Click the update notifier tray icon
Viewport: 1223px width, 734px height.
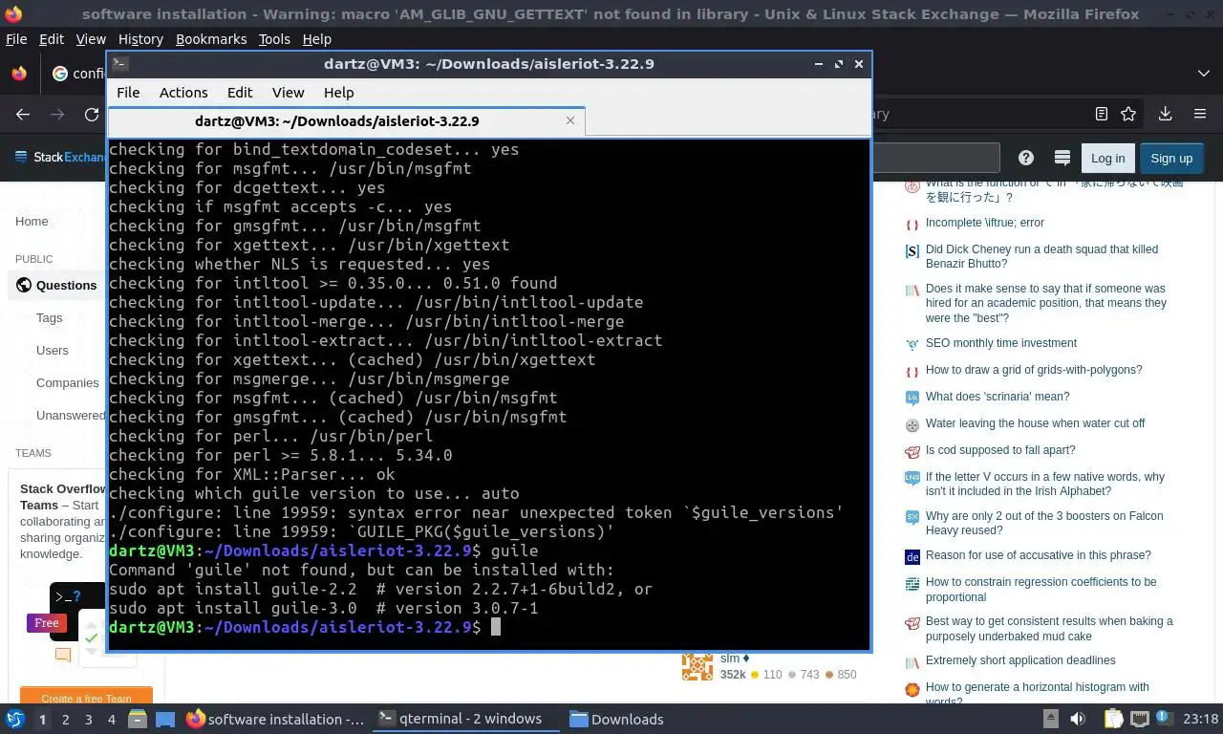pyautogui.click(x=1164, y=719)
